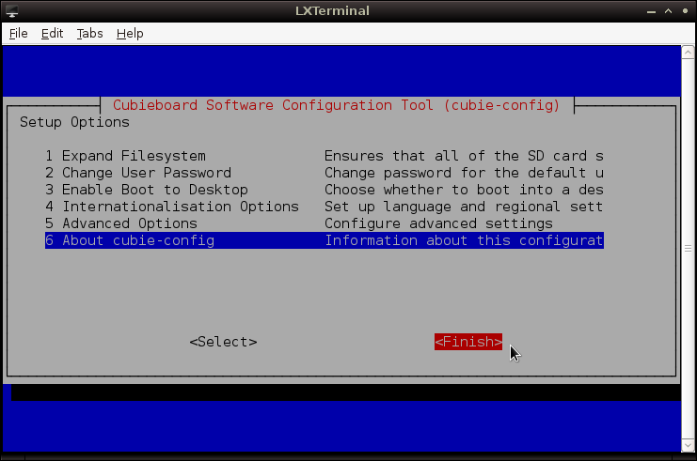Choose option 5 Advanced Options

[x=121, y=223]
